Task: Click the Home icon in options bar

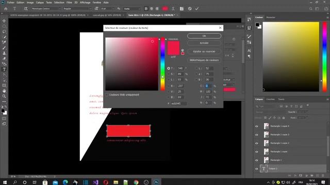Action: (6, 9)
